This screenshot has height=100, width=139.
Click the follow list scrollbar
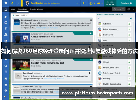(x=133, y=51)
